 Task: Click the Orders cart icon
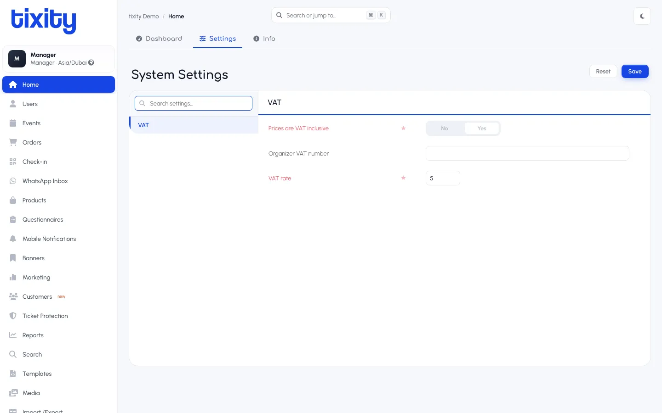[x=13, y=142]
